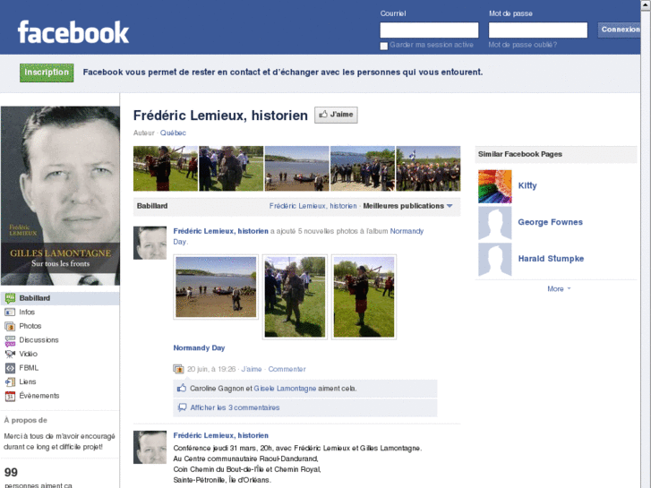Expand More similar pages
Viewport: 651px width, 488px height.
[x=559, y=288]
